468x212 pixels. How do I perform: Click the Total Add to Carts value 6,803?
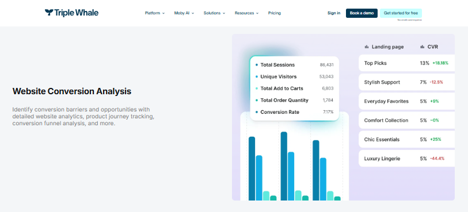coord(328,88)
